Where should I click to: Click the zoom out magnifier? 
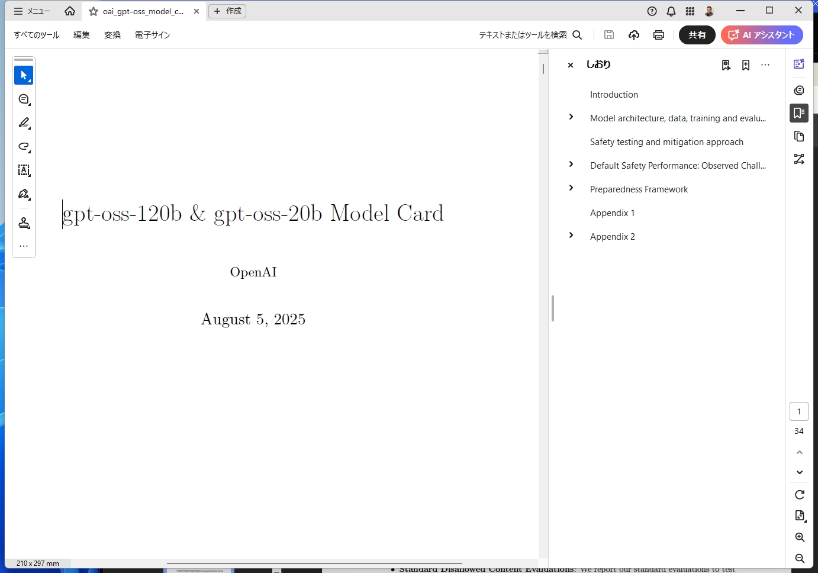800,559
